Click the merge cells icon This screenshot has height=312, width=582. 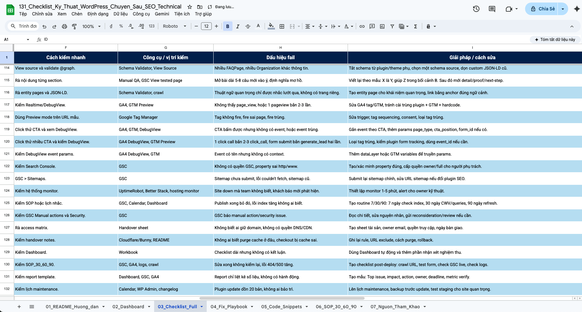coord(292,26)
